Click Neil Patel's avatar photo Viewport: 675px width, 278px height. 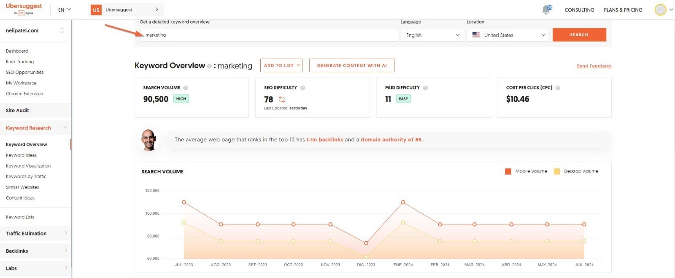148,140
